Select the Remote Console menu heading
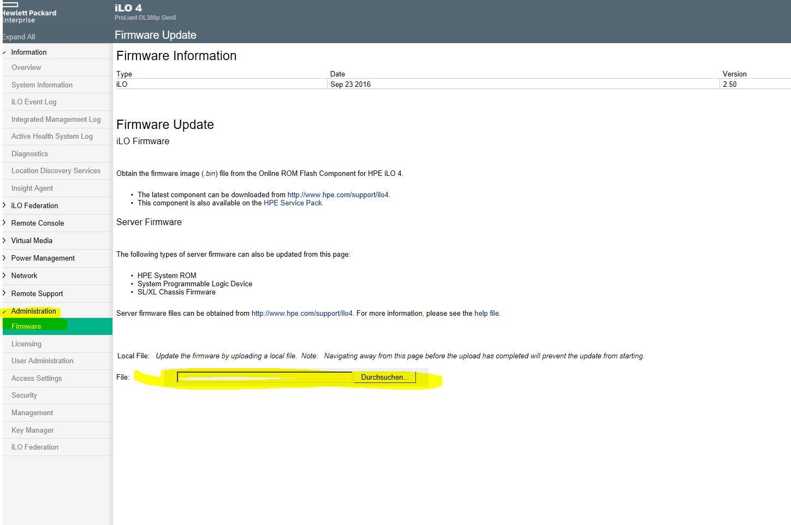Screen dimensions: 791x525 pos(38,223)
